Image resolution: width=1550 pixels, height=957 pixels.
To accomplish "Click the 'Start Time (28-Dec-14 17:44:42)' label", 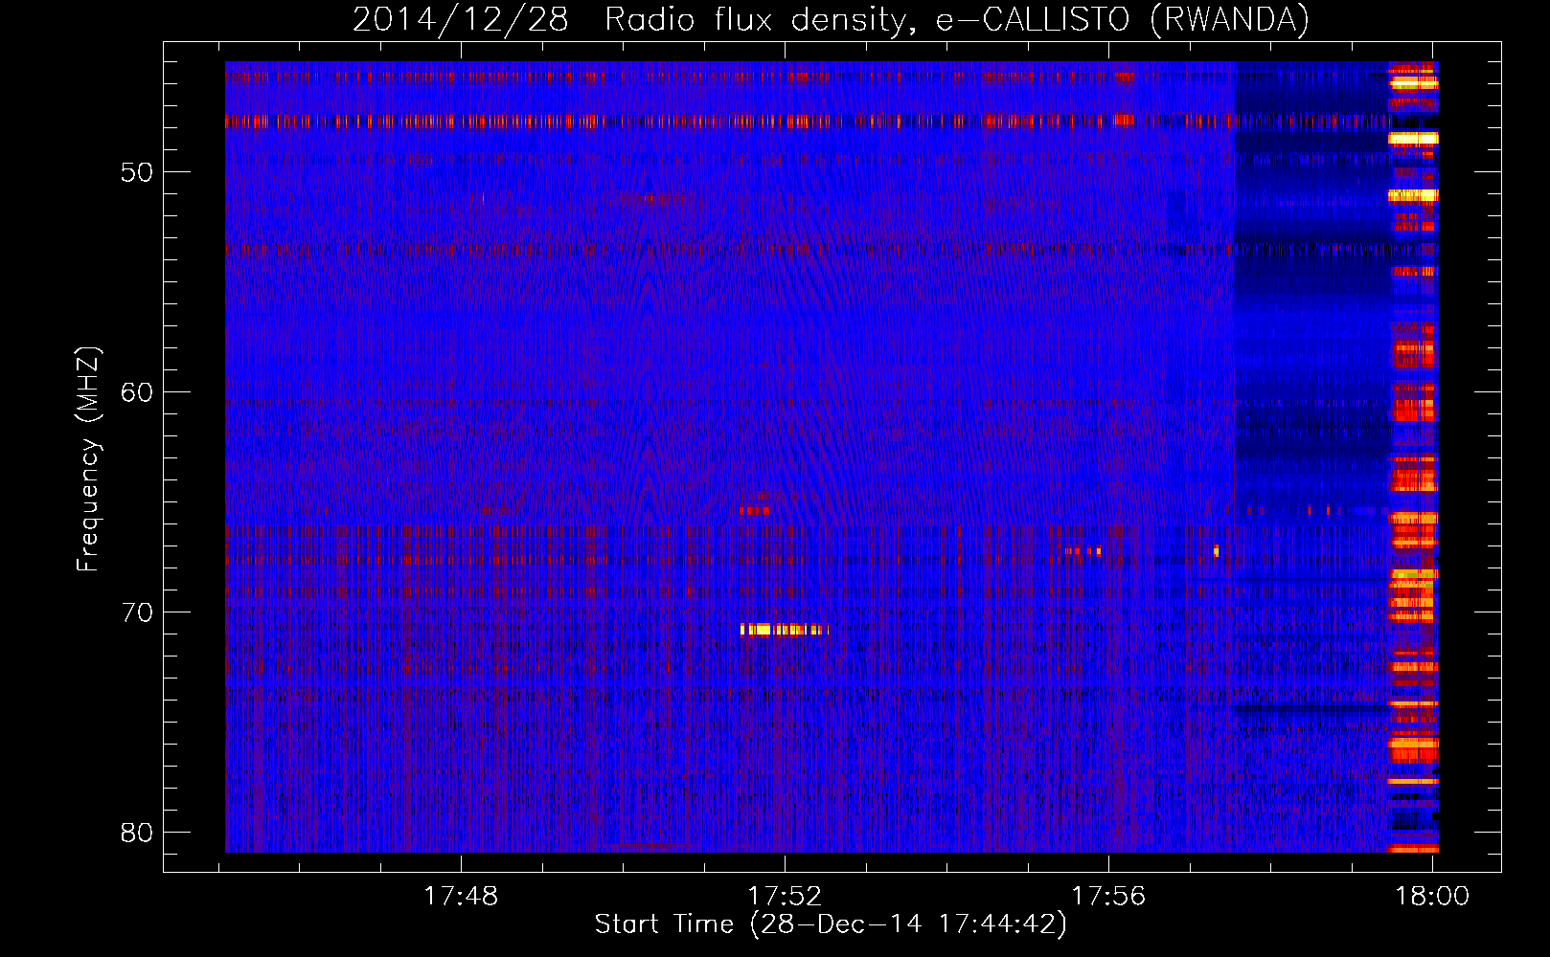I will point(831,924).
